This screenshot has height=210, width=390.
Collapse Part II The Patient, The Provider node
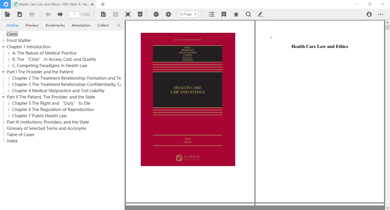tap(3, 97)
